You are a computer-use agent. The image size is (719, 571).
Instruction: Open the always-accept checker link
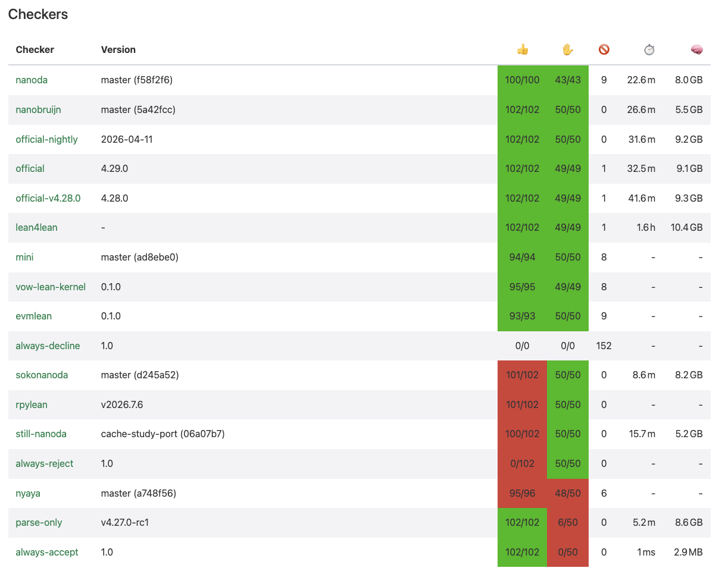pyautogui.click(x=47, y=552)
